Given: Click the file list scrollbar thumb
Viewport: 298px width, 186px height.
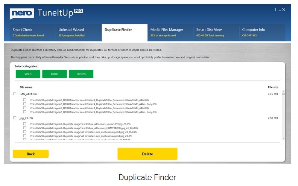Looking at the screenshot, I should point(283,94).
